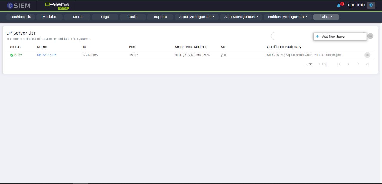The image size is (382, 184).
Task: Expand the Alert Management dropdown
Action: point(241,17)
